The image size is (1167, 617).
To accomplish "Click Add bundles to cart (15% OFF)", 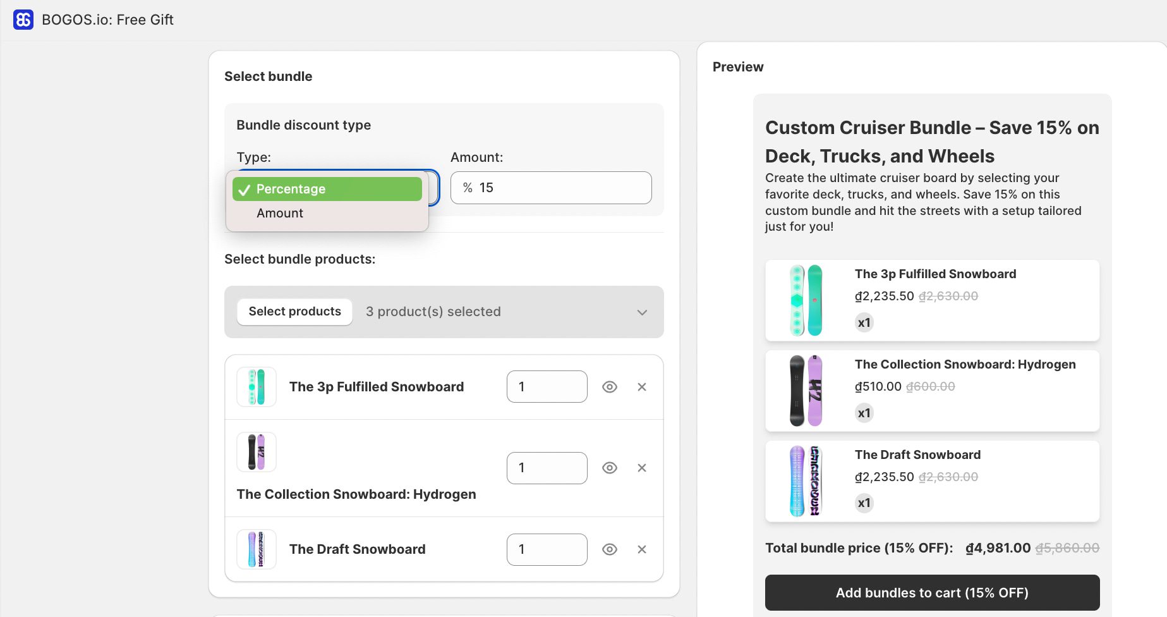I will [932, 592].
